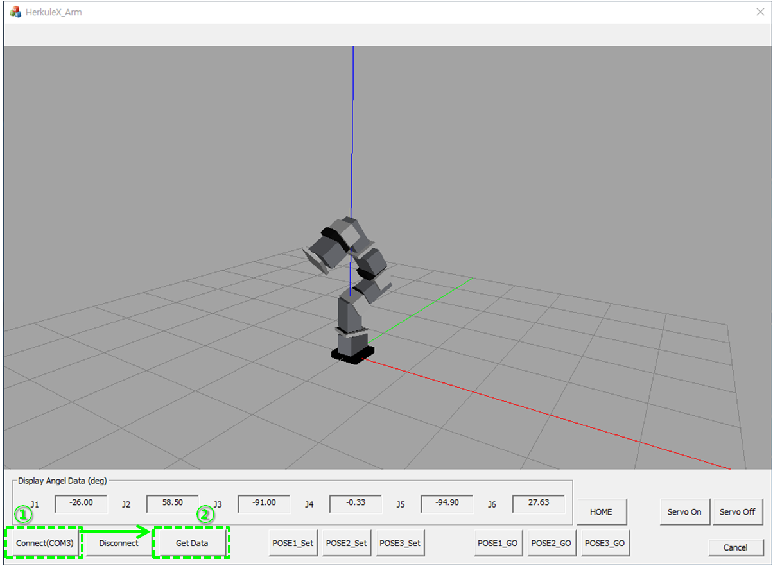This screenshot has height=566, width=773.
Task: Click the J3 angle field showing -91.00
Action: tap(265, 503)
